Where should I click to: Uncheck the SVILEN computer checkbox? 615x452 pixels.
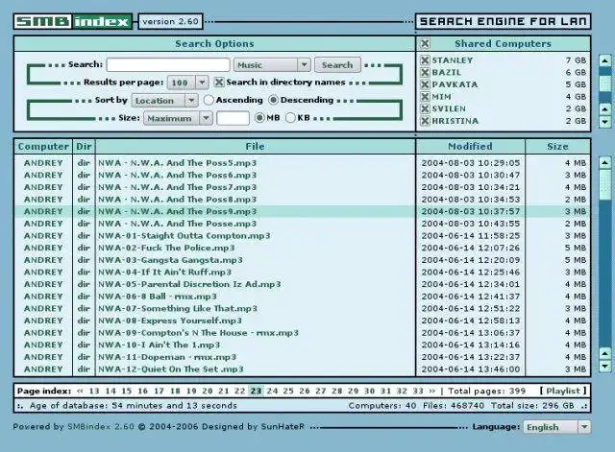click(x=425, y=108)
